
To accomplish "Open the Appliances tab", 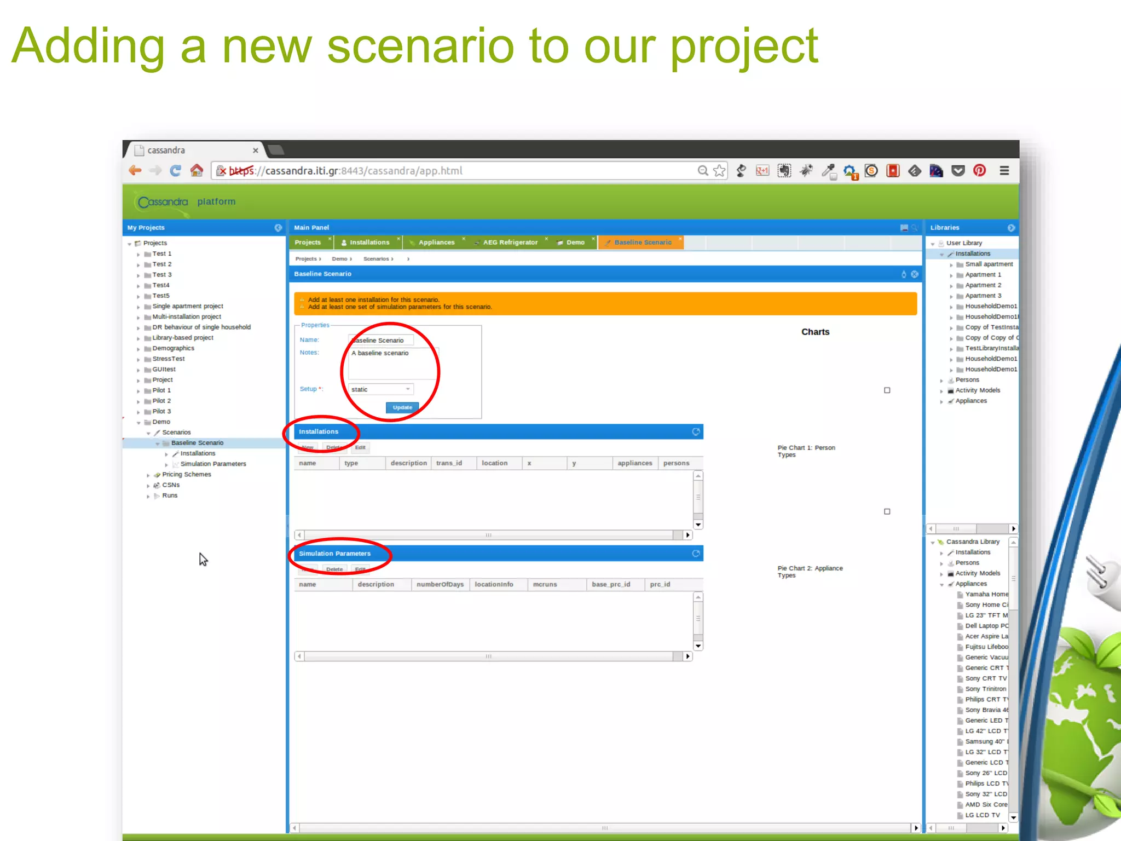I will coord(436,243).
